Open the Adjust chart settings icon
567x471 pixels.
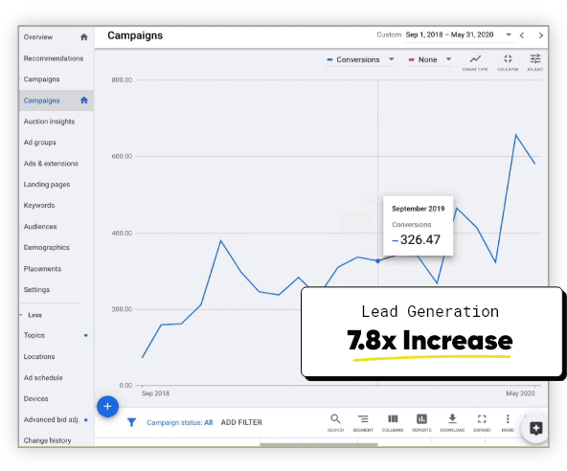click(x=535, y=62)
